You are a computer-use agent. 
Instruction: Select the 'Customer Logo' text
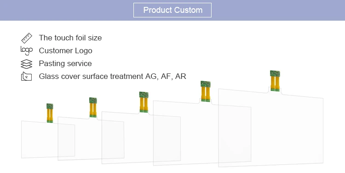click(66, 51)
